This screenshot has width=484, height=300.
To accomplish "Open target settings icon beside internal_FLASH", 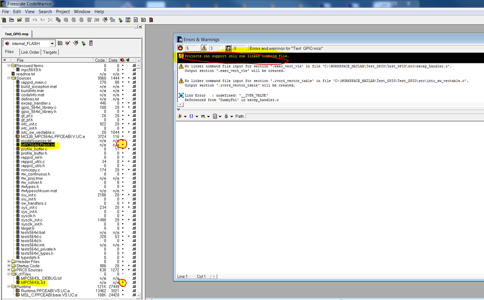I will 60,43.
